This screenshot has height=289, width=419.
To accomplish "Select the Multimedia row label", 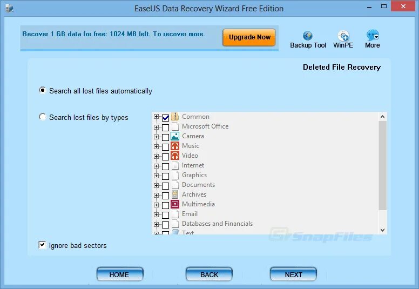I will click(x=198, y=204).
